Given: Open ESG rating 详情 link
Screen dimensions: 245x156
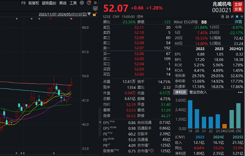Looking at the screenshot, I should (x=238, y=22).
